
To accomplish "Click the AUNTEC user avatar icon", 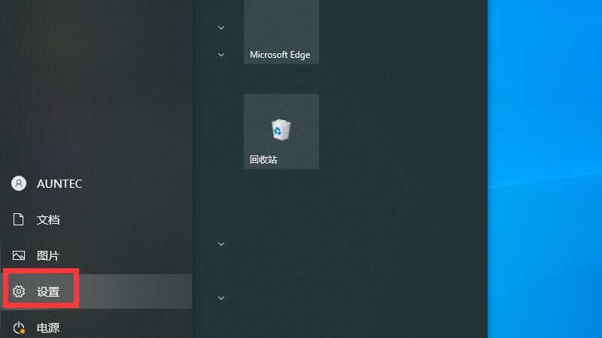I will click(18, 183).
